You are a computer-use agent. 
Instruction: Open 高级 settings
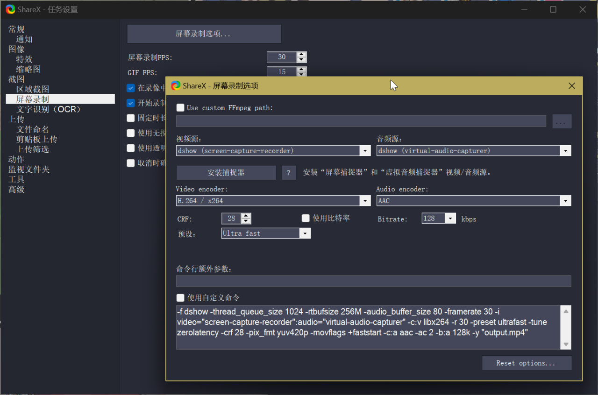[x=16, y=190]
